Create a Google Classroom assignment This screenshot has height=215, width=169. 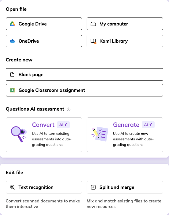(85, 90)
